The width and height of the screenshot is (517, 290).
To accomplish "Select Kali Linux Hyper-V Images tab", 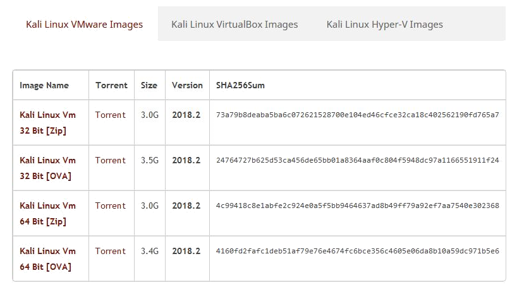I will (384, 25).
